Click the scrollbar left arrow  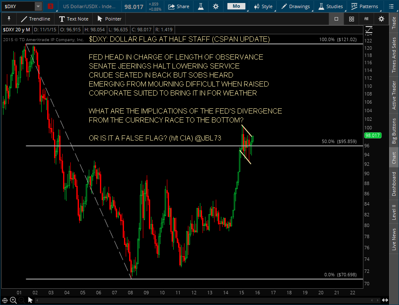[37, 300]
